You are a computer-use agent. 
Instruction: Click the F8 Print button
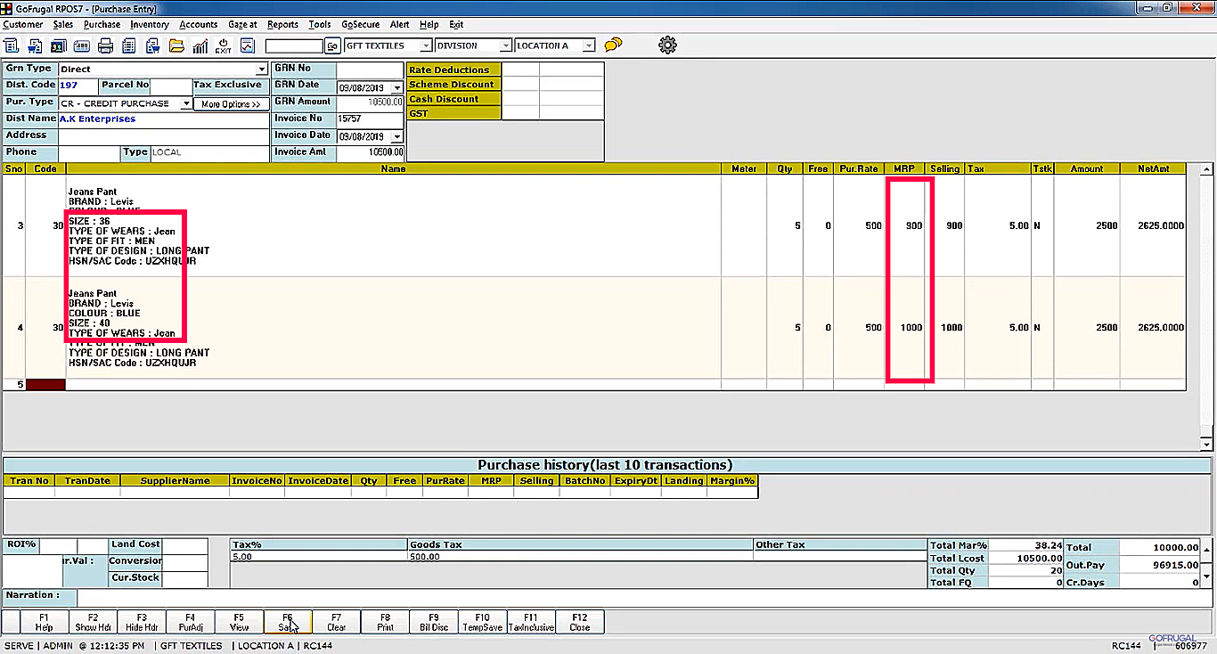(385, 622)
